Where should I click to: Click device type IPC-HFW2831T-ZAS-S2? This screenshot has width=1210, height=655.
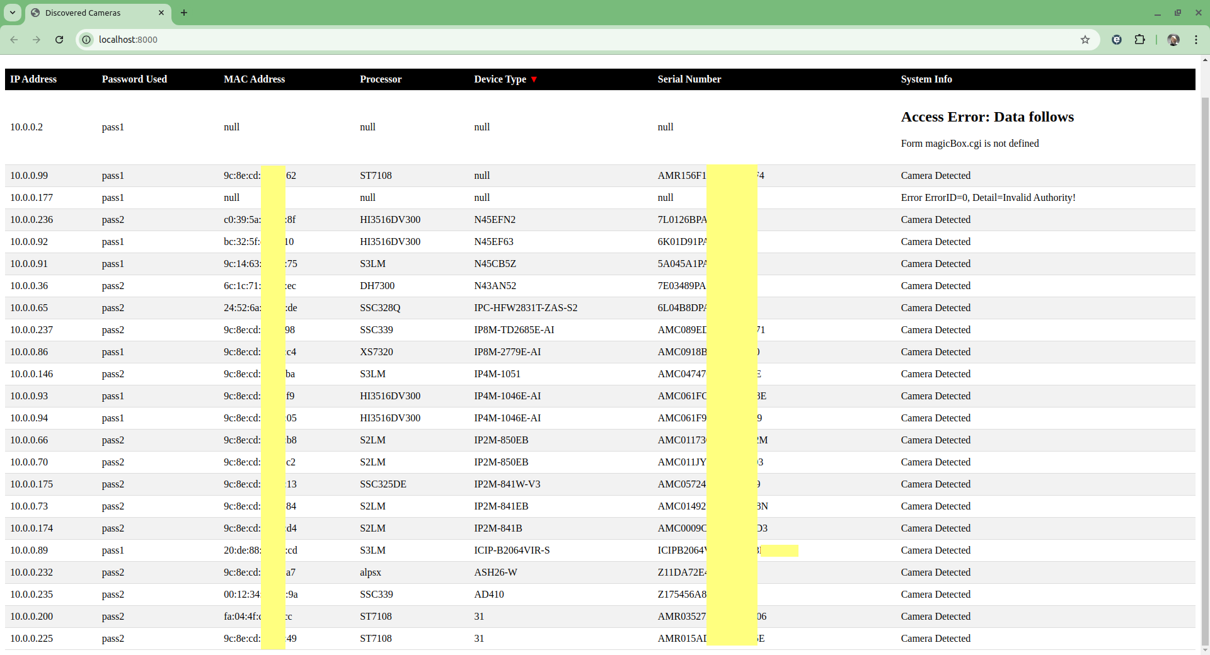point(526,308)
